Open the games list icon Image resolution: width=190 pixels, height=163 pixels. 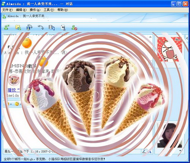click(63, 27)
